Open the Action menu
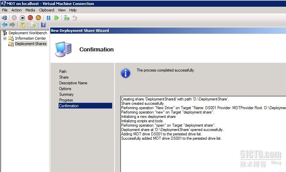The height and width of the screenshot is (172, 286). tap(16, 10)
